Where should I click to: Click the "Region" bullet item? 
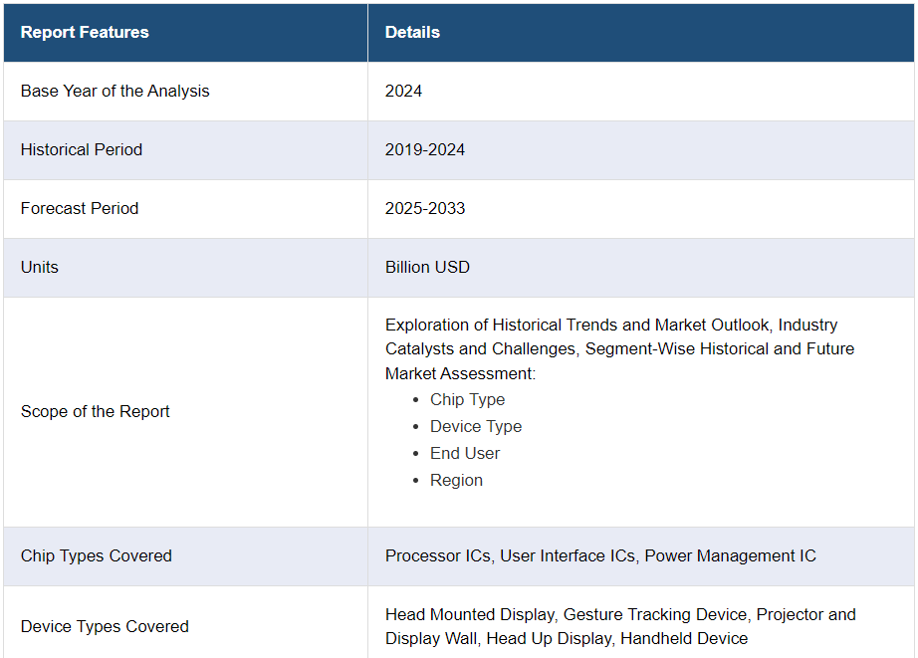coord(456,480)
